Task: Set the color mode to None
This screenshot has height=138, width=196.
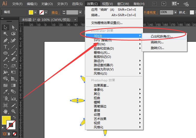Action: tap(15, 134)
